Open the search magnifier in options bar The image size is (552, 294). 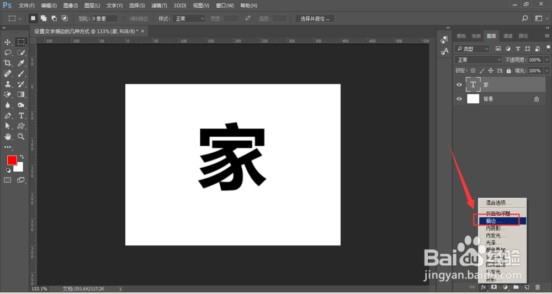(x=525, y=18)
